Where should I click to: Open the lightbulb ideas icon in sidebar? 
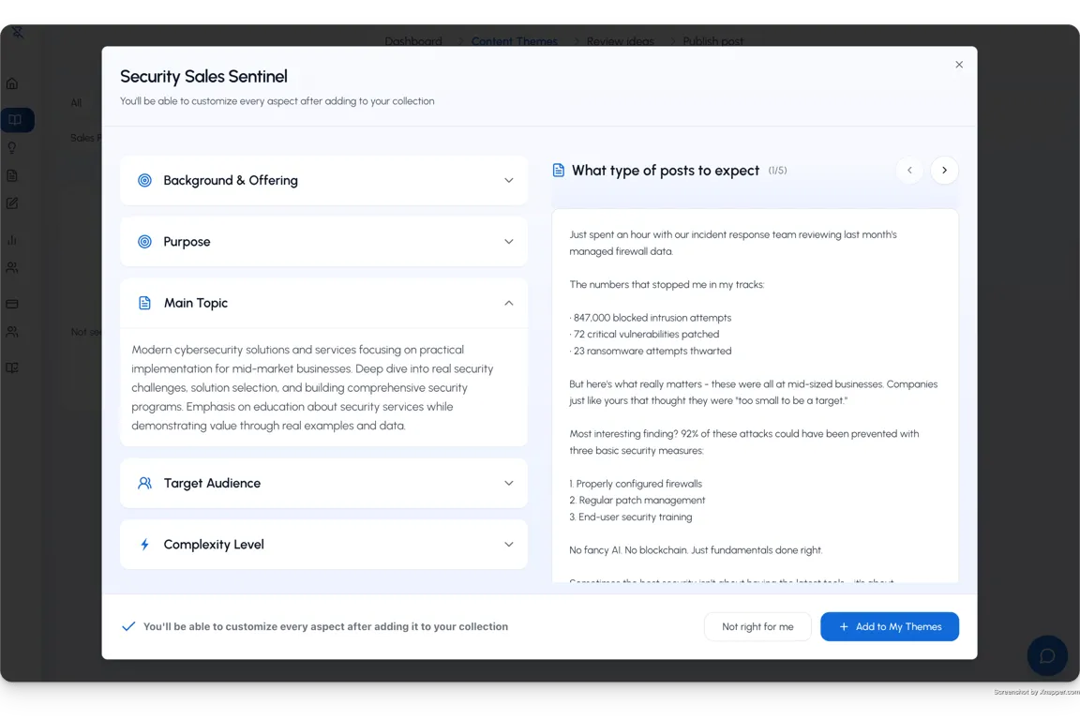(x=12, y=147)
